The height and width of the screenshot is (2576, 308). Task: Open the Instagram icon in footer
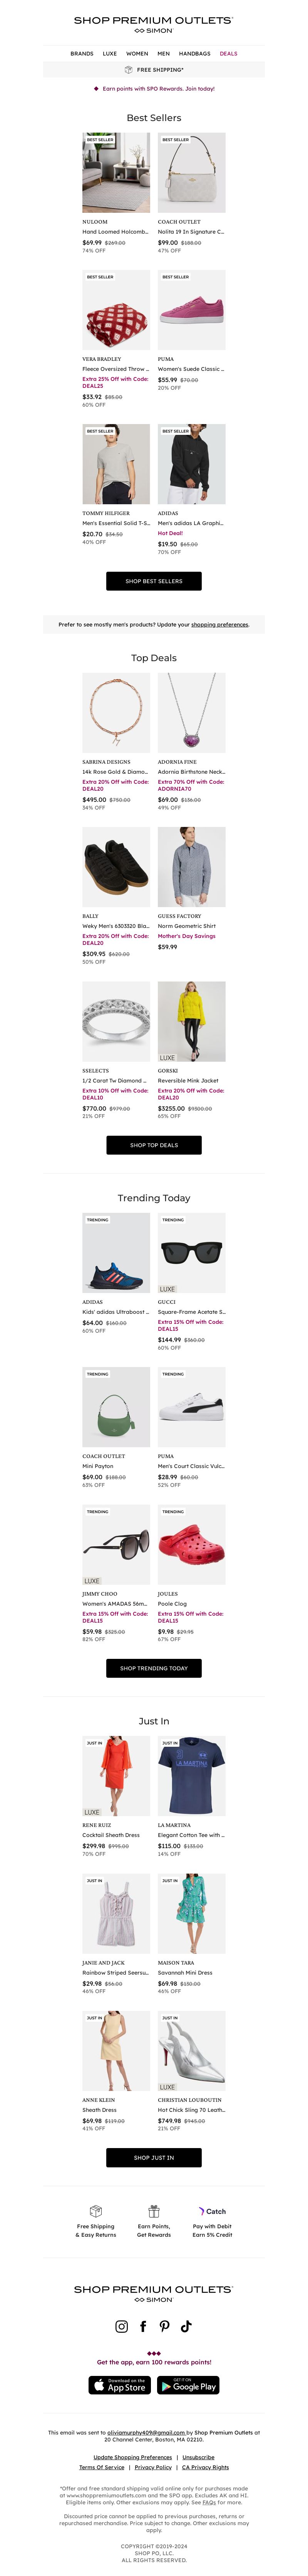click(122, 2326)
